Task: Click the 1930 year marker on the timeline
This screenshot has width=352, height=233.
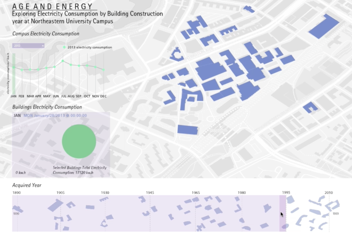Action: click(105, 193)
